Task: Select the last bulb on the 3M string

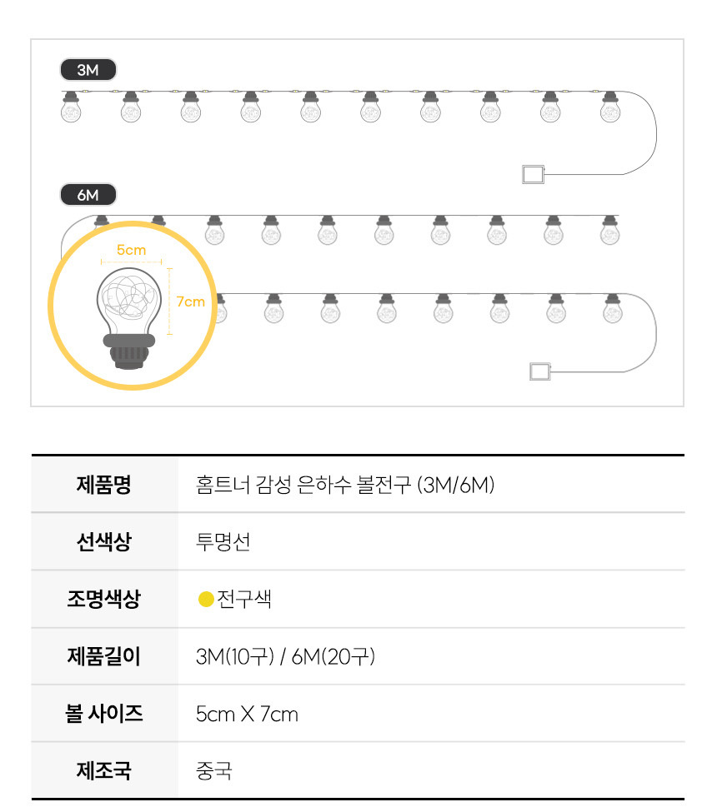Action: pos(610,107)
